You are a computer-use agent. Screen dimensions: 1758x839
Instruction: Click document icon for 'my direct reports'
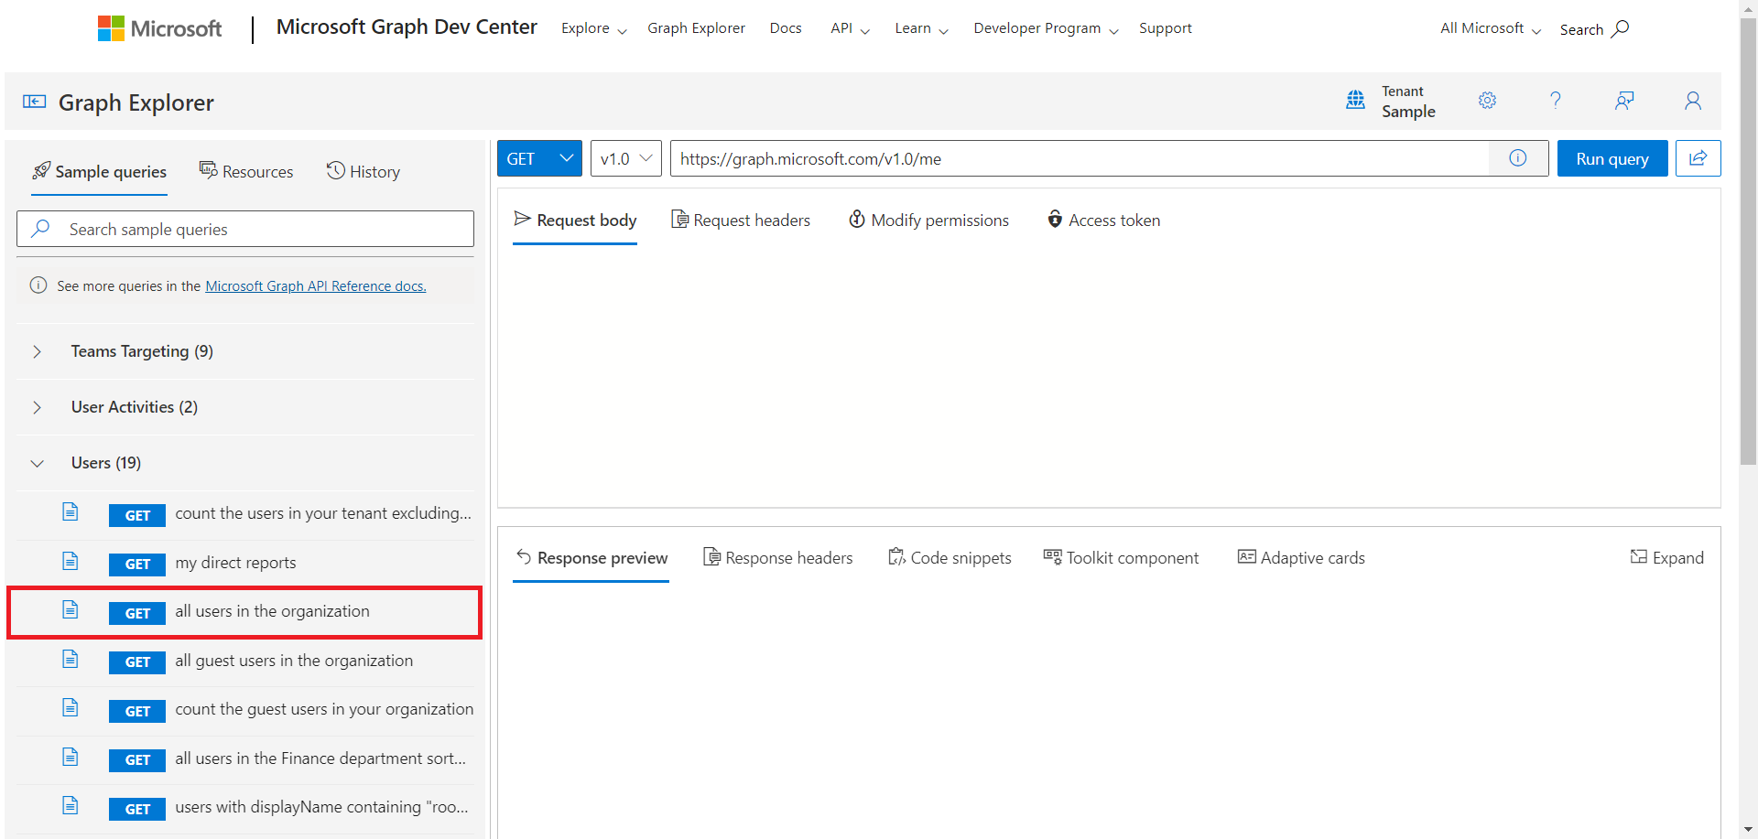(x=71, y=561)
